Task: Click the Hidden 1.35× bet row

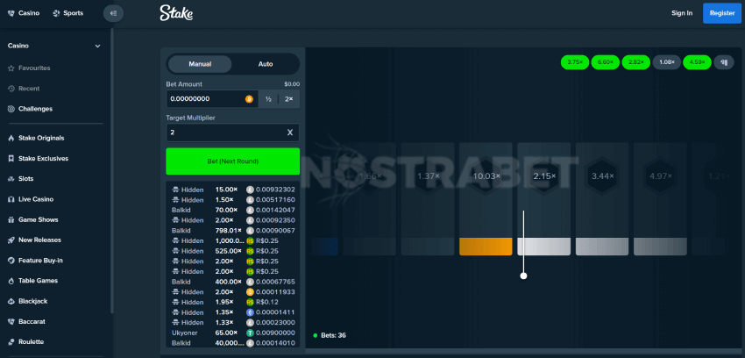Action: [233, 312]
